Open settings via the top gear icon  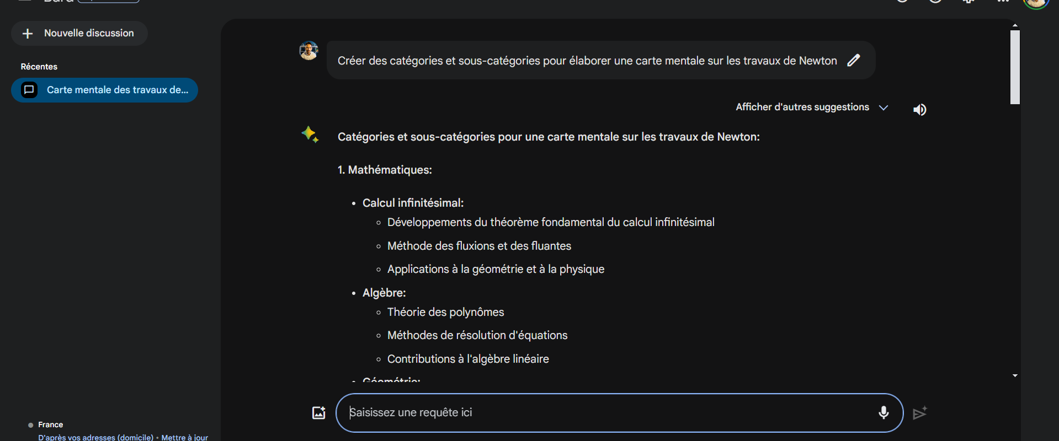pos(968,2)
